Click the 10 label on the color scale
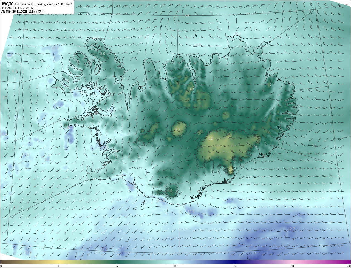This screenshot has height=268, width=351. (x=175, y=266)
